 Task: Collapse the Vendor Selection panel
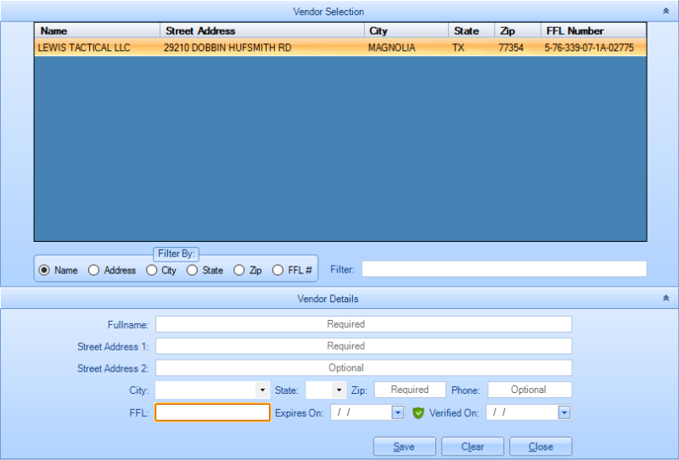[666, 11]
